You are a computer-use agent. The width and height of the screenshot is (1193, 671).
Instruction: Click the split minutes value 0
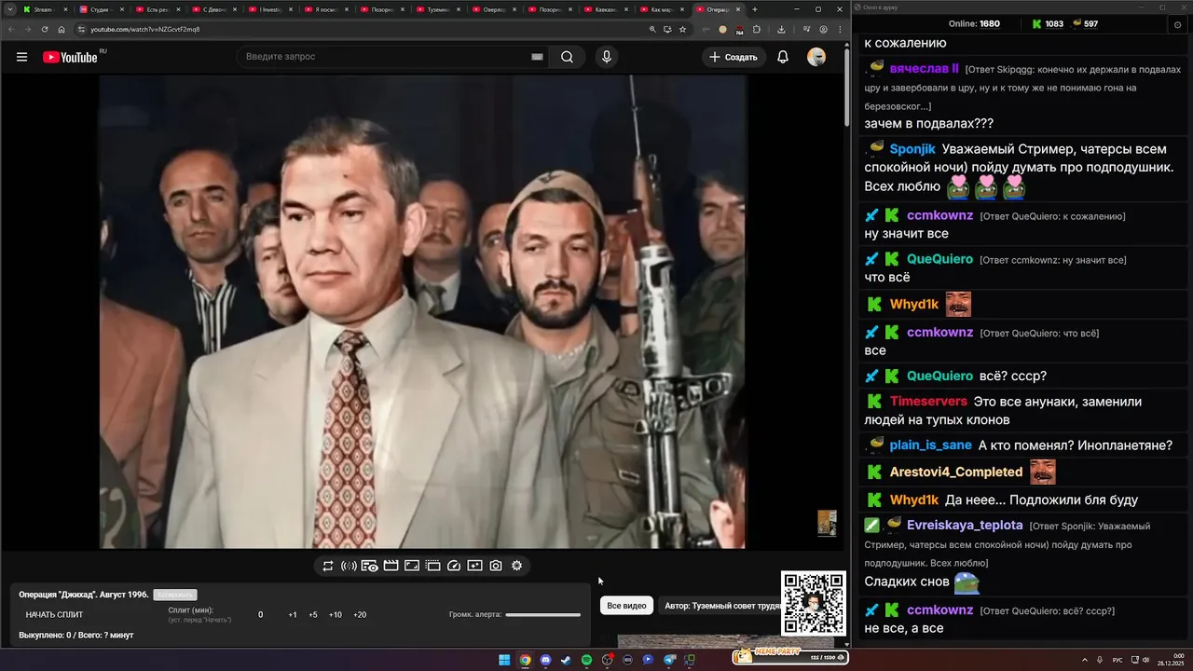pos(260,615)
